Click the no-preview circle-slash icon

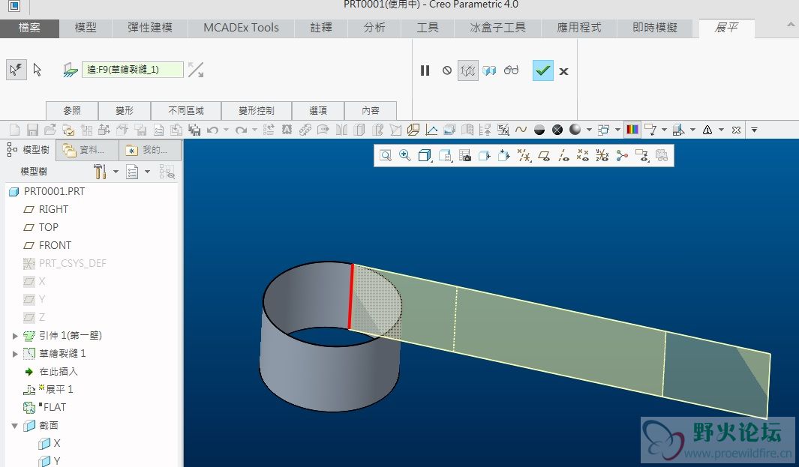coord(447,70)
